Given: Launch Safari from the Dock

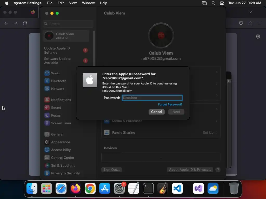Looking at the screenshot, I should pyautogui.click(x=61, y=188).
